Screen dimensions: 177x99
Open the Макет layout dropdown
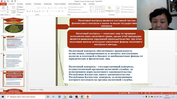pos(20,7)
